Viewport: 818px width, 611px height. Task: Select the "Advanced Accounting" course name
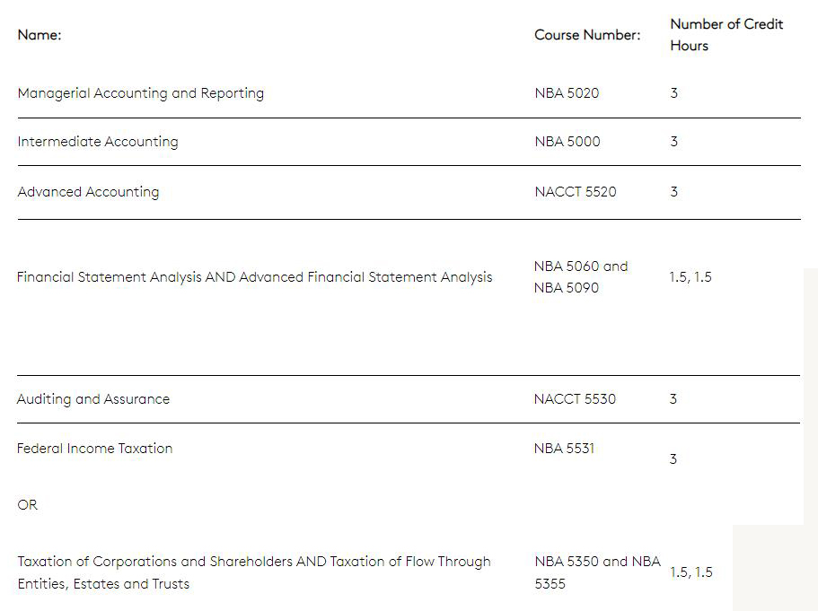[x=88, y=192]
